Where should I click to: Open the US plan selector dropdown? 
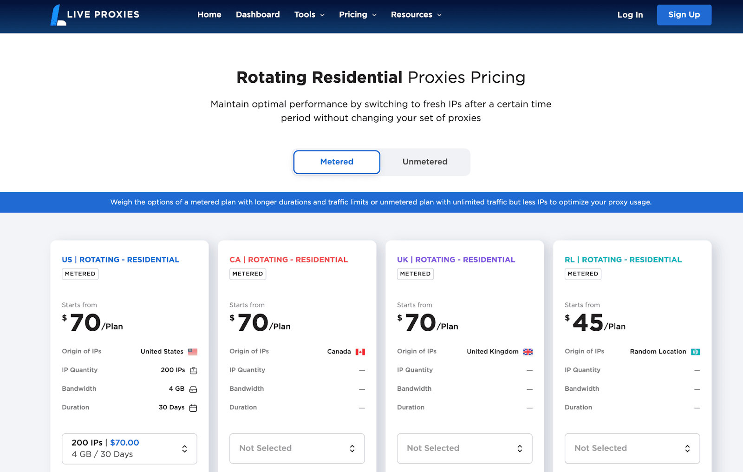tap(130, 448)
